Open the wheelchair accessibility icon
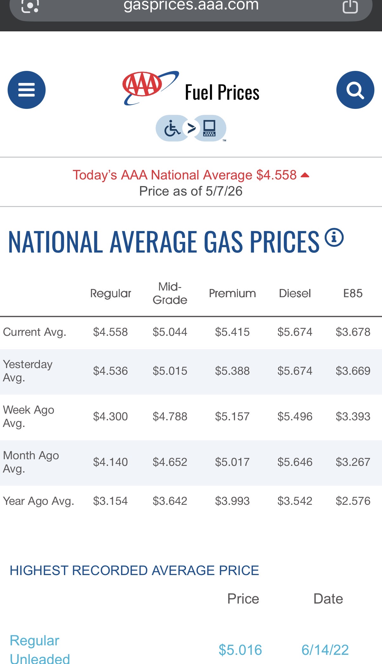Viewport: 382px width, 664px height. [x=172, y=128]
